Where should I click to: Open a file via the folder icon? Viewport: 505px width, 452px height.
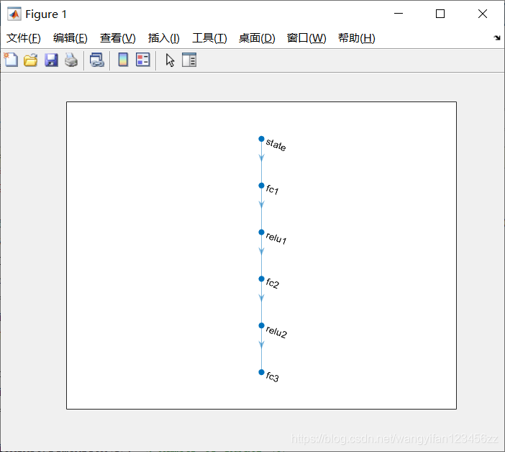(31, 60)
